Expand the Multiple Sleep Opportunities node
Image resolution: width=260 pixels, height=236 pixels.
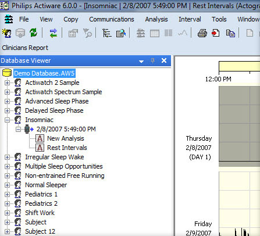7,166
